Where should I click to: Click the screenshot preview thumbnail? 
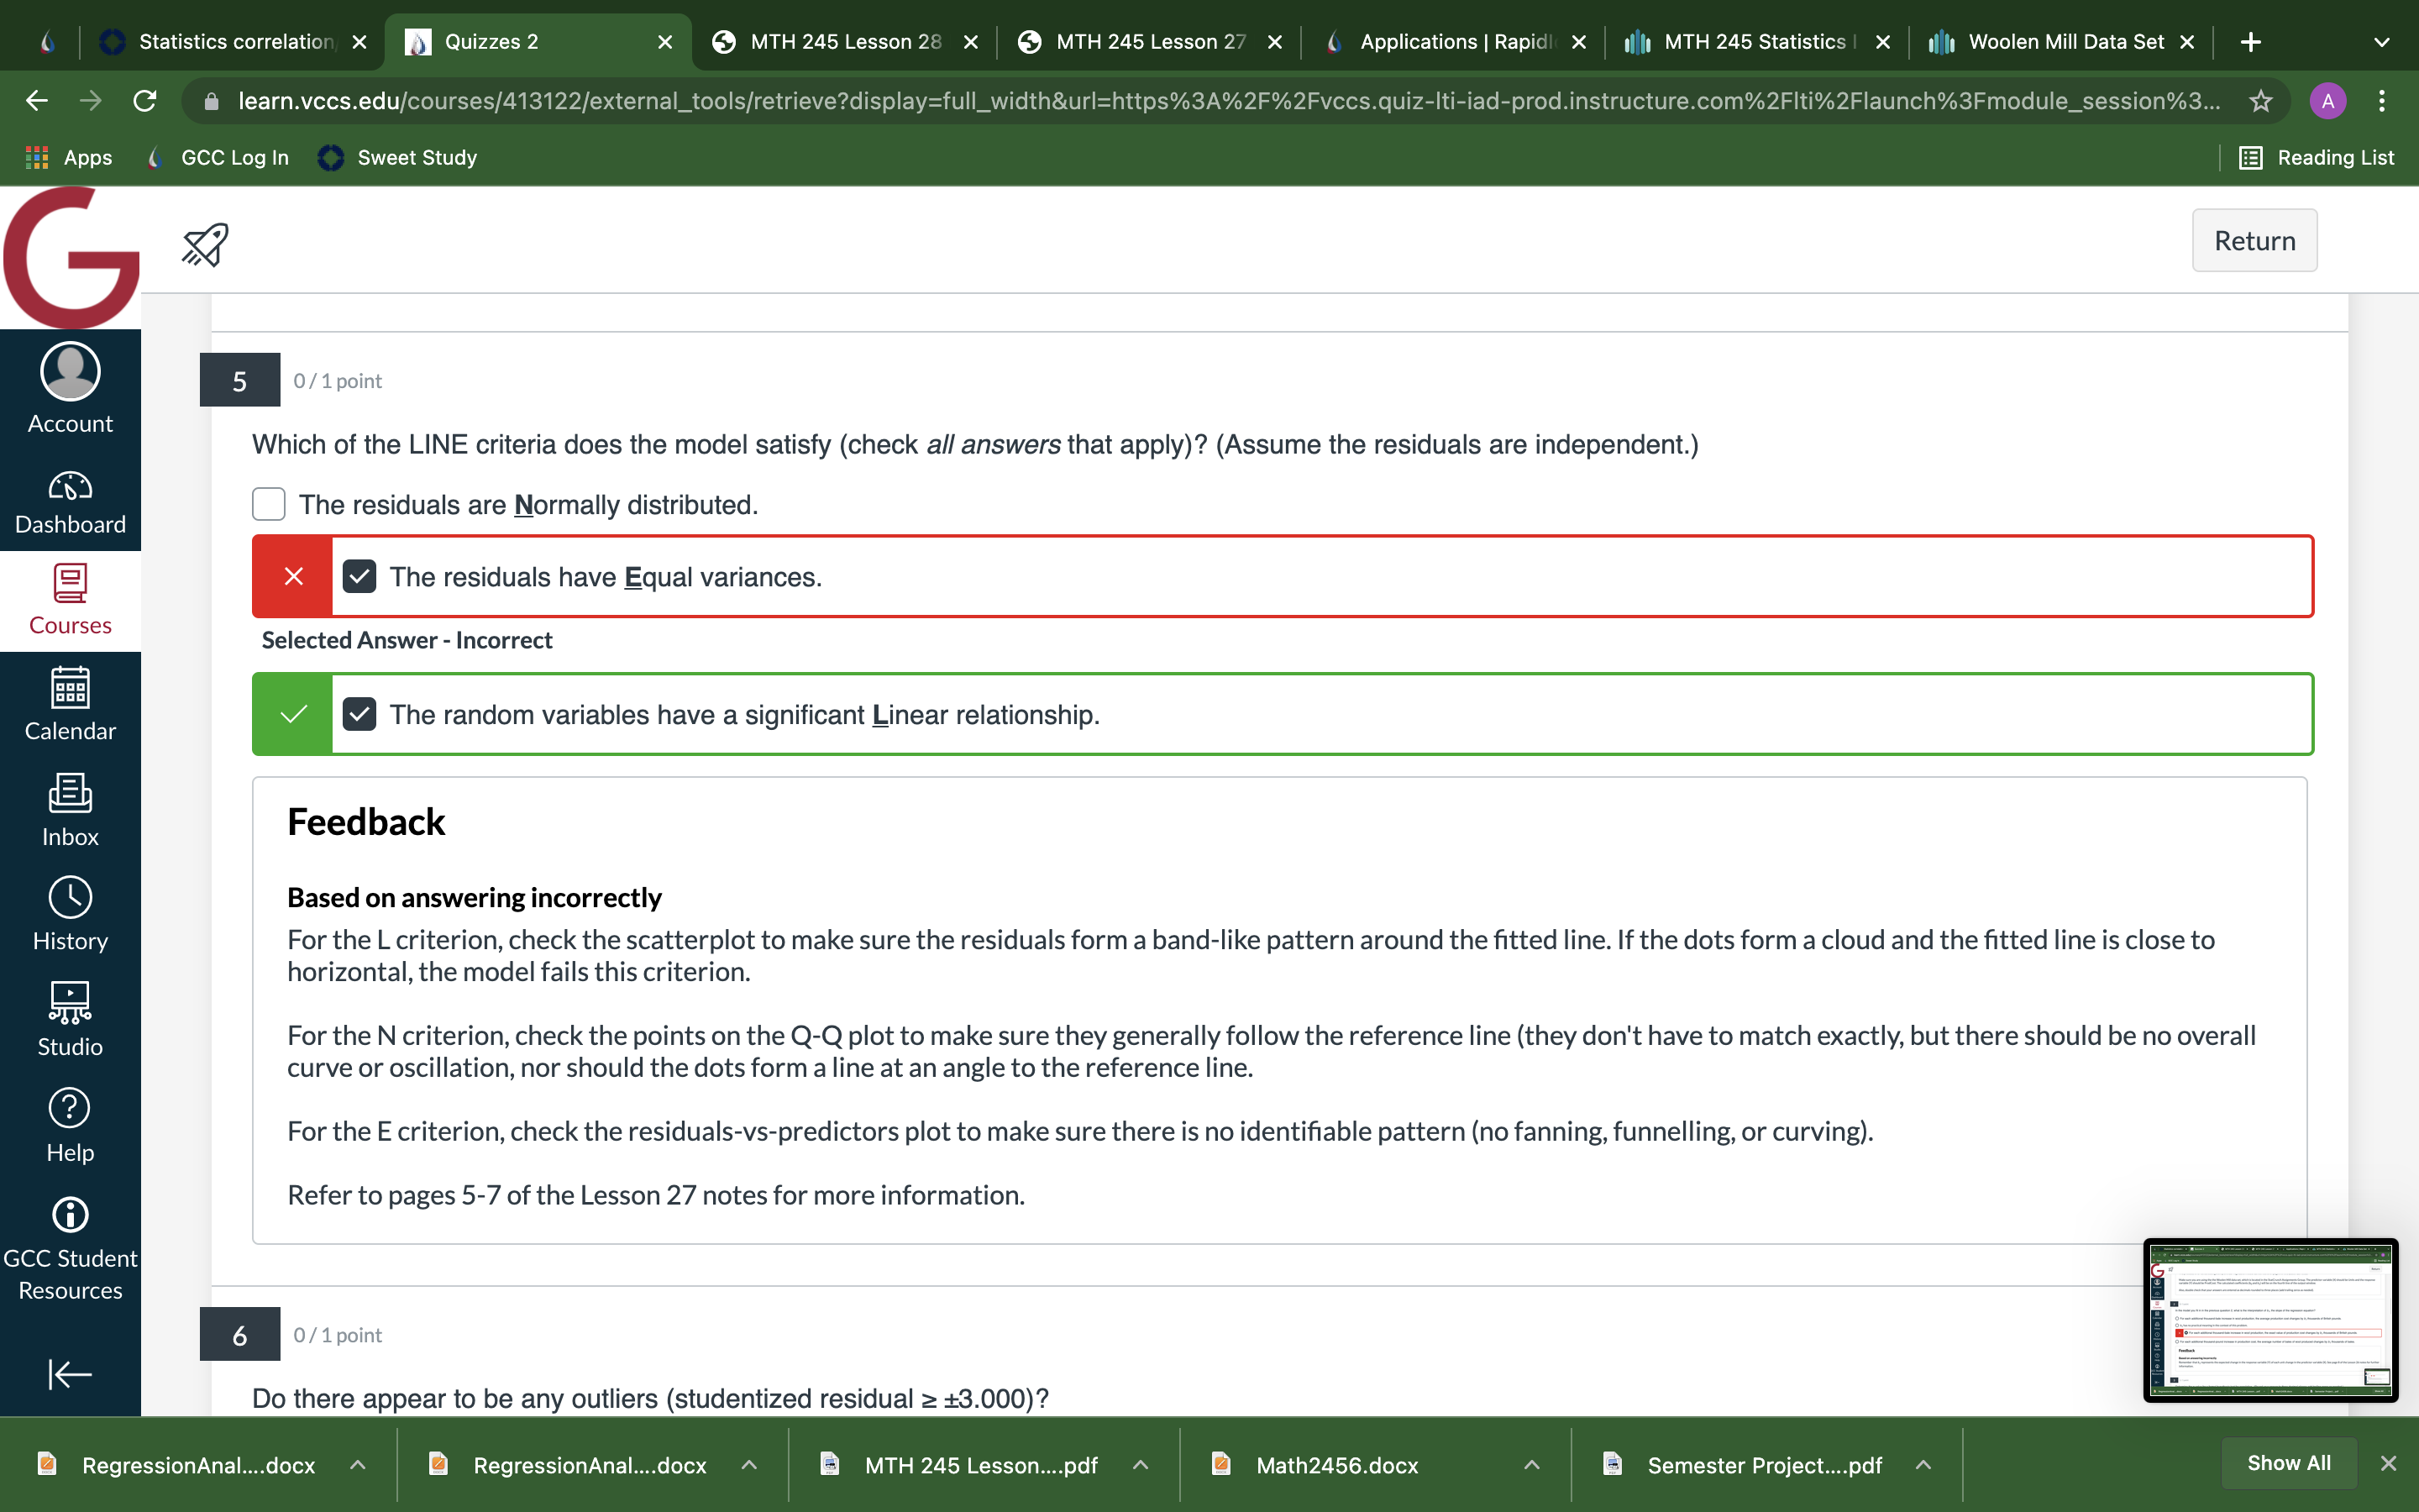(x=2270, y=1320)
